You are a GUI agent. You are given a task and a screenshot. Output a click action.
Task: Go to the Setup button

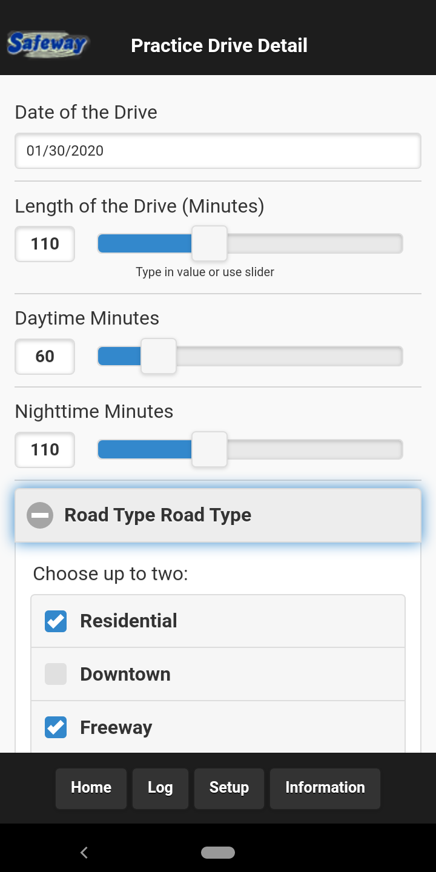coord(229,788)
